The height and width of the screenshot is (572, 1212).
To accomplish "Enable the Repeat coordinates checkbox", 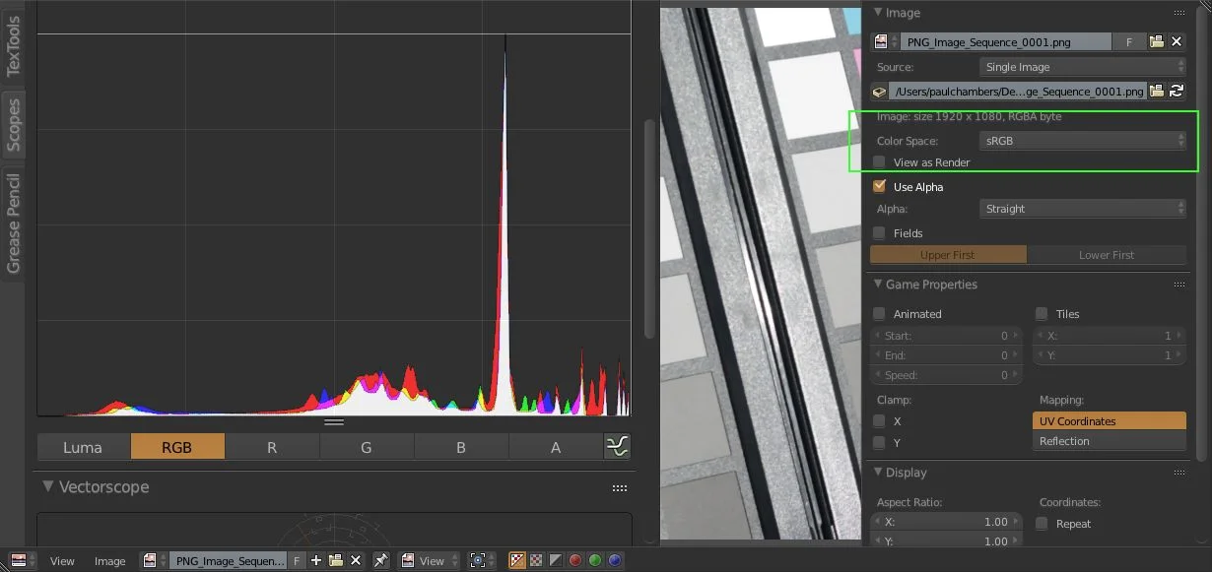I will coord(1042,524).
